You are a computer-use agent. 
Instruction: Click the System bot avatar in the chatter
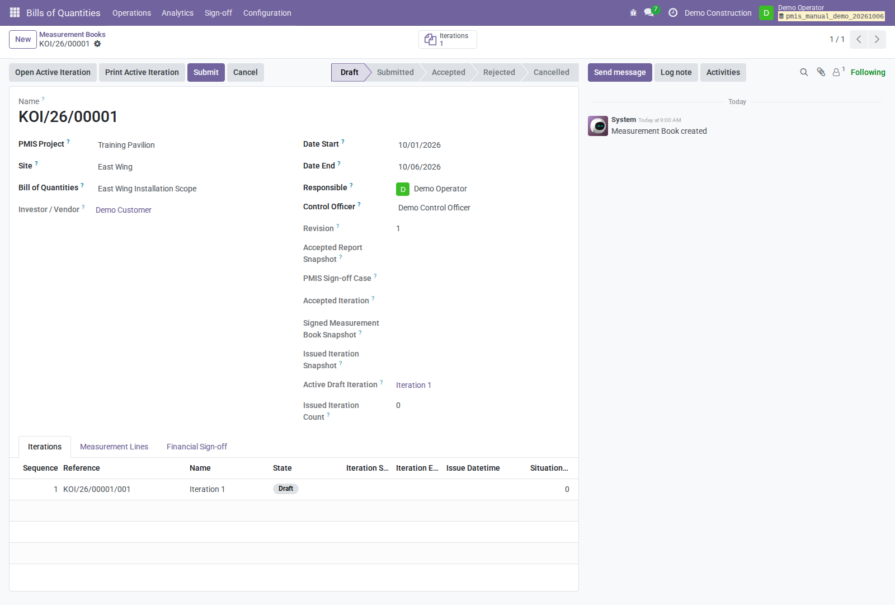pyautogui.click(x=598, y=126)
